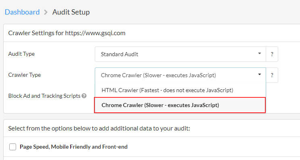Click the caret arrow of Crawler Type dropdown

coord(259,74)
